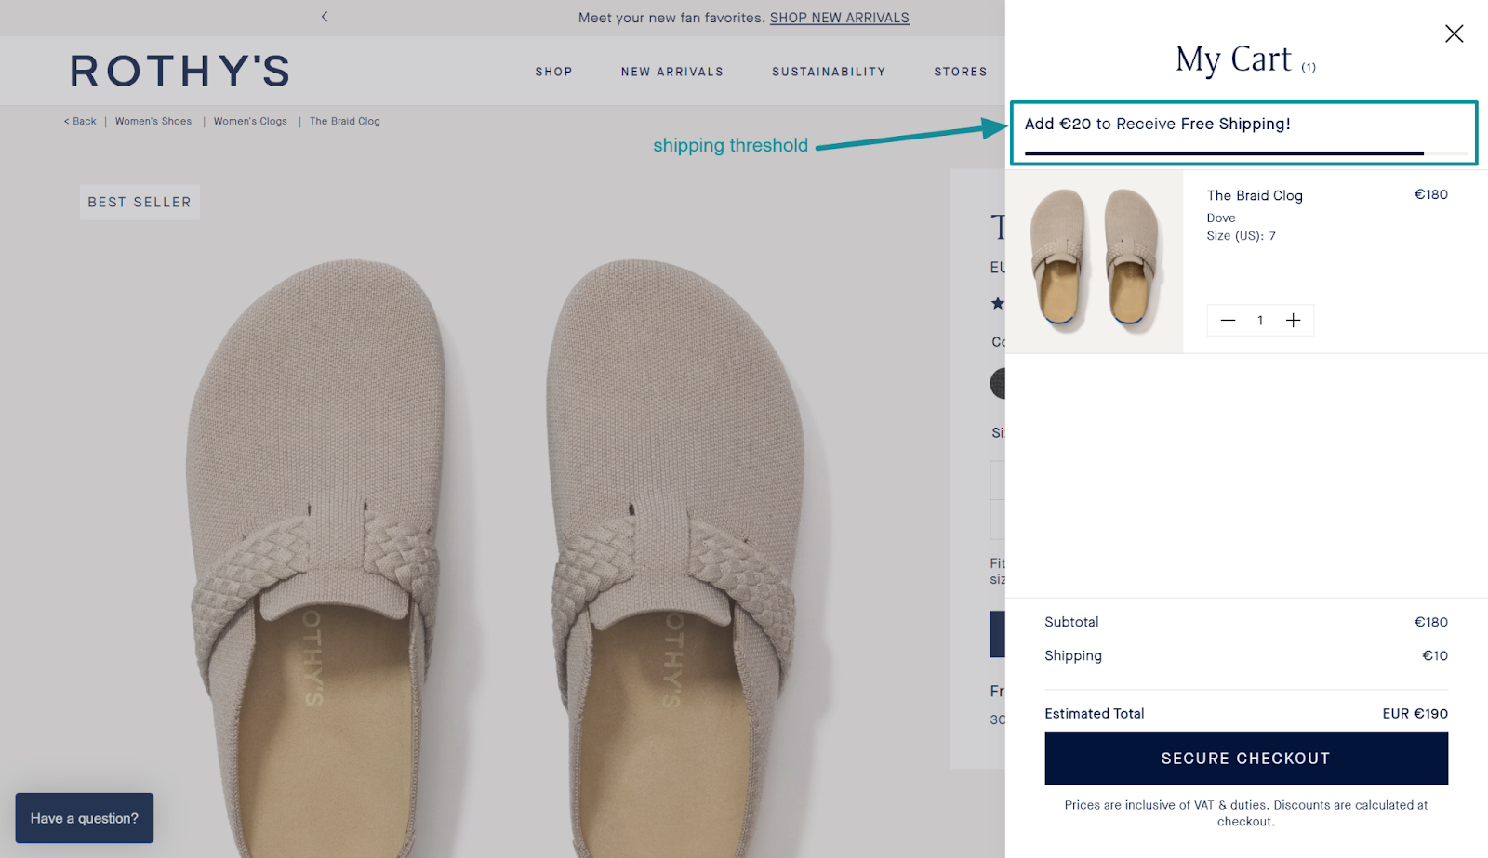Increase Braid Clog quantity with plus
1488x858 pixels.
[1293, 320]
